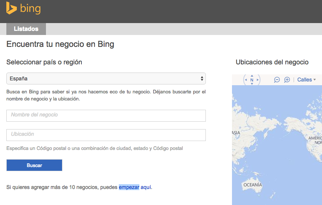Pan map north with compass up arrow
Viewport: 322px width, 205px height.
point(252,76)
